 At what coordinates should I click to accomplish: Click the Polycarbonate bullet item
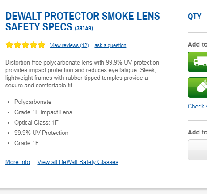(x=33, y=102)
